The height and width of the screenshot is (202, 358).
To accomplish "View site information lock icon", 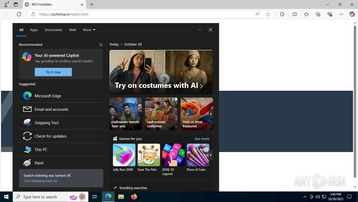I will [x=33, y=14].
